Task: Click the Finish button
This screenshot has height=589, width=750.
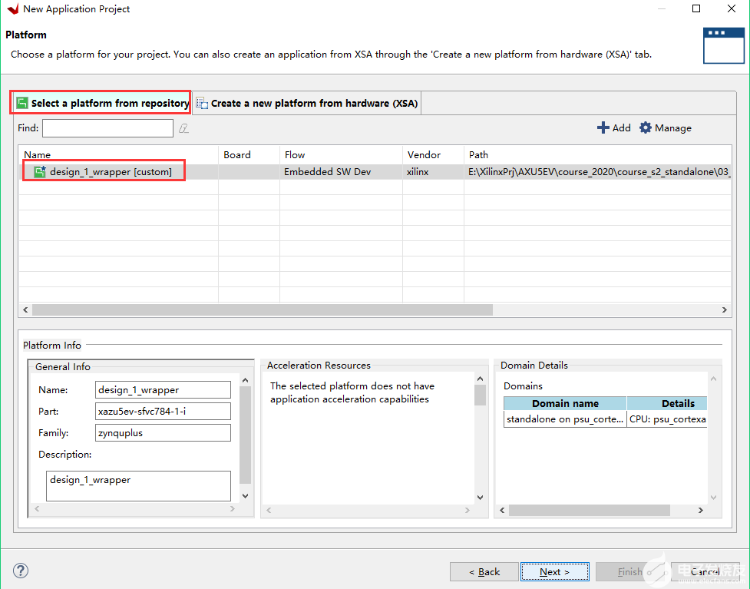Action: pyautogui.click(x=630, y=572)
